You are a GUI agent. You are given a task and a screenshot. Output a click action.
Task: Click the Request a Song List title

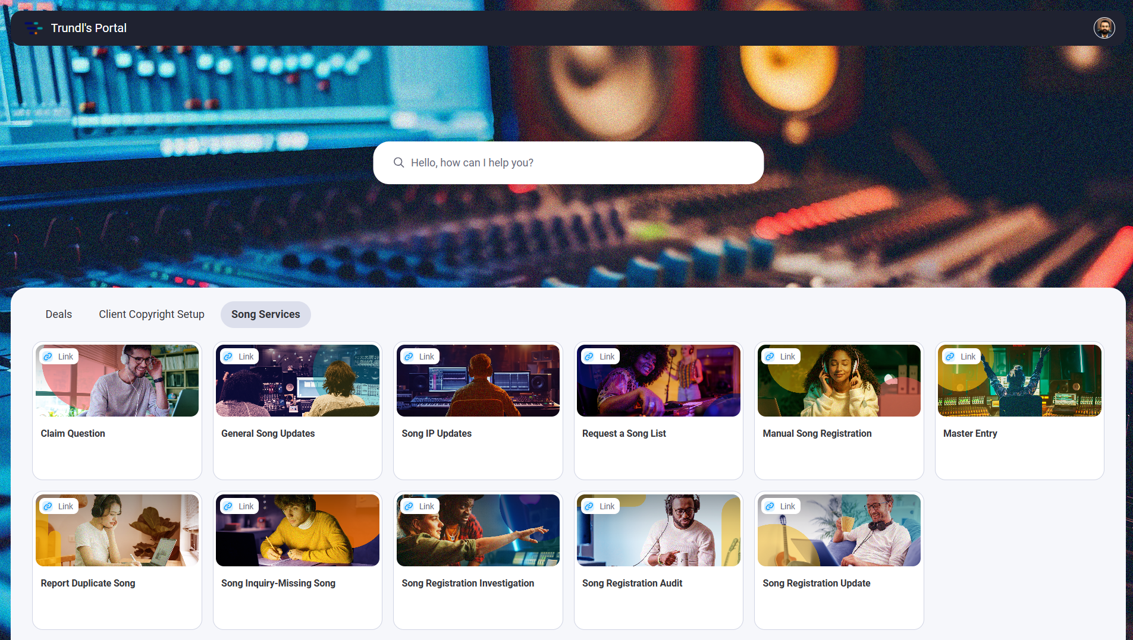pos(624,434)
